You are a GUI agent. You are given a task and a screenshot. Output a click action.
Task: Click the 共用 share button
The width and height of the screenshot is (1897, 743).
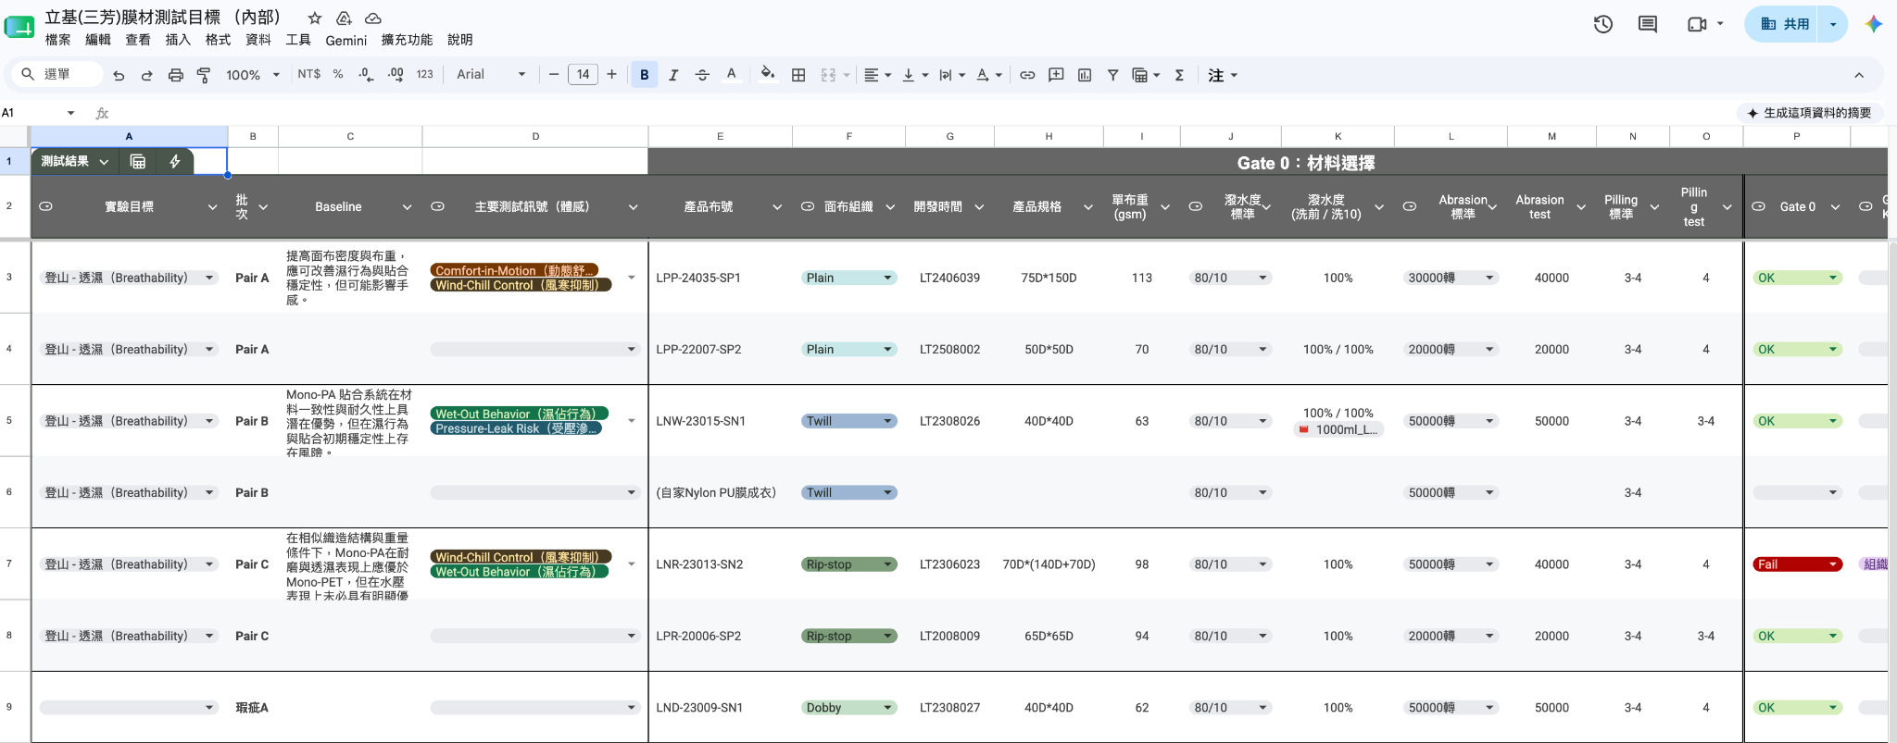point(1784,24)
